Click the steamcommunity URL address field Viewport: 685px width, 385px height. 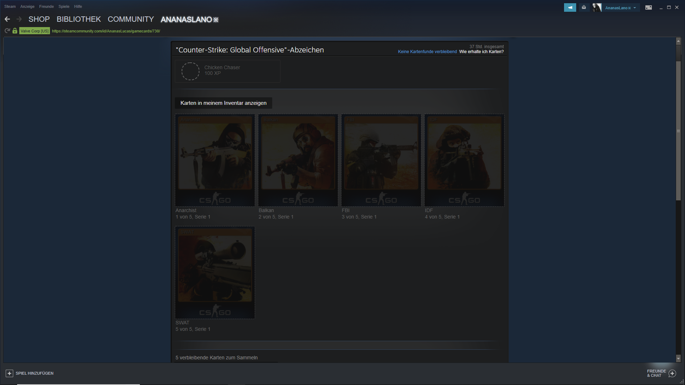[x=106, y=31]
